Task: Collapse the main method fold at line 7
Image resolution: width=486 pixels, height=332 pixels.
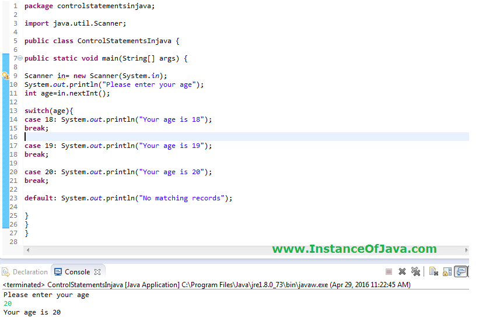Action: click(x=20, y=58)
